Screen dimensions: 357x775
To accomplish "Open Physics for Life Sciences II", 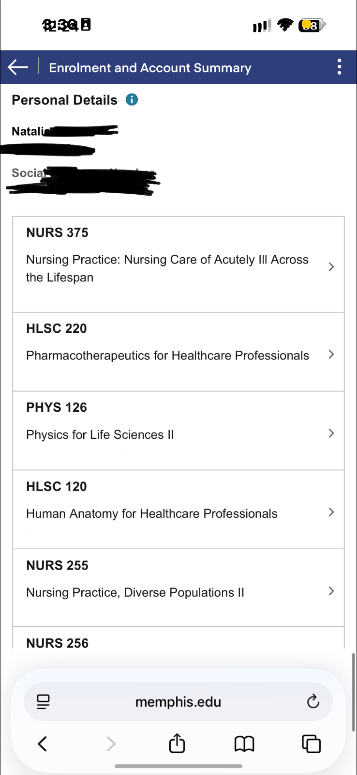I will coord(100,434).
